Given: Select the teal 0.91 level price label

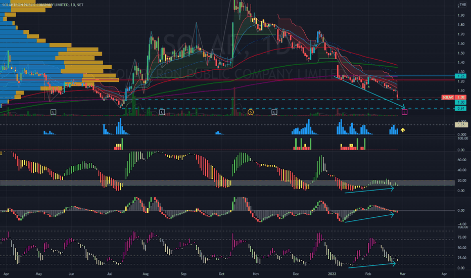Looking at the screenshot, I should pos(461,108).
